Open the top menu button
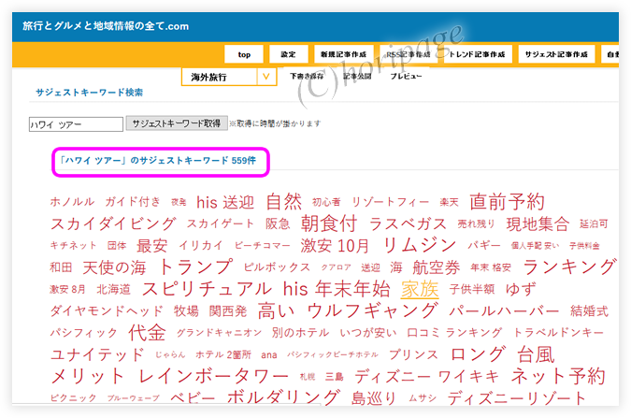Screen dimensions: 631x418 point(244,54)
